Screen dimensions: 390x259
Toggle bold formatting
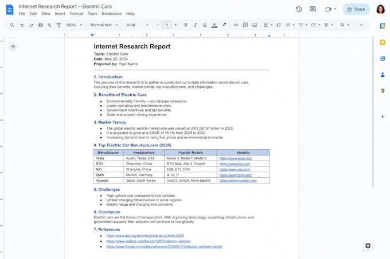[x=186, y=25]
